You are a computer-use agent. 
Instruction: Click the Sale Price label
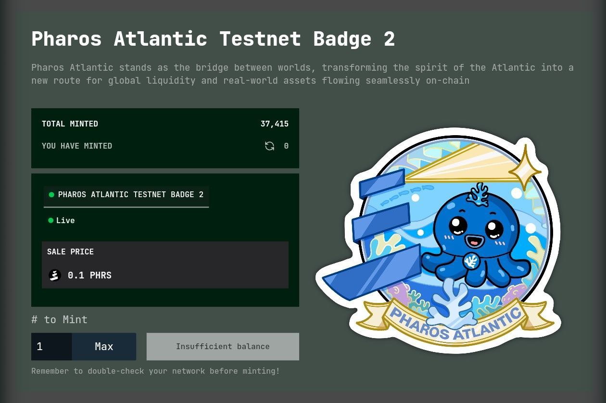pos(70,252)
